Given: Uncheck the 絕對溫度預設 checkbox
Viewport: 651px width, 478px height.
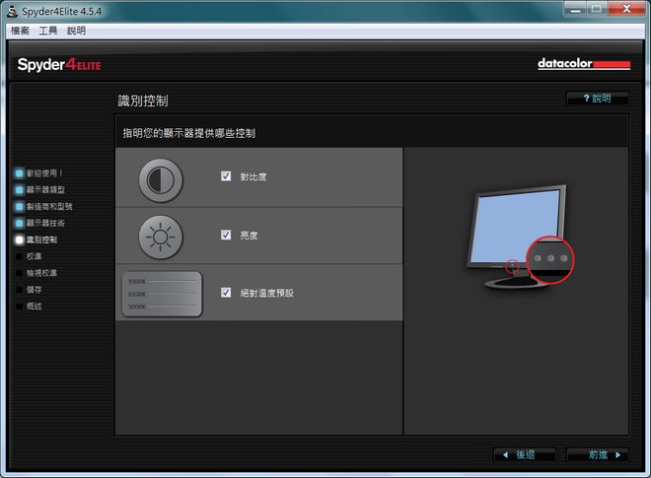Looking at the screenshot, I should [226, 293].
